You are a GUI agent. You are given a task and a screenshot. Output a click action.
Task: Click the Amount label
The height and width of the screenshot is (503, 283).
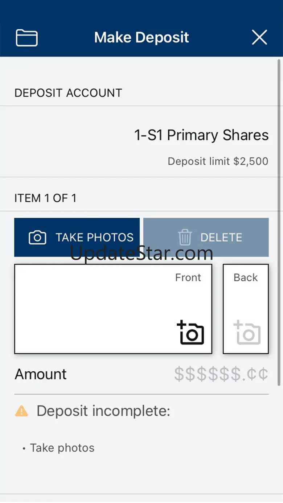(41, 374)
